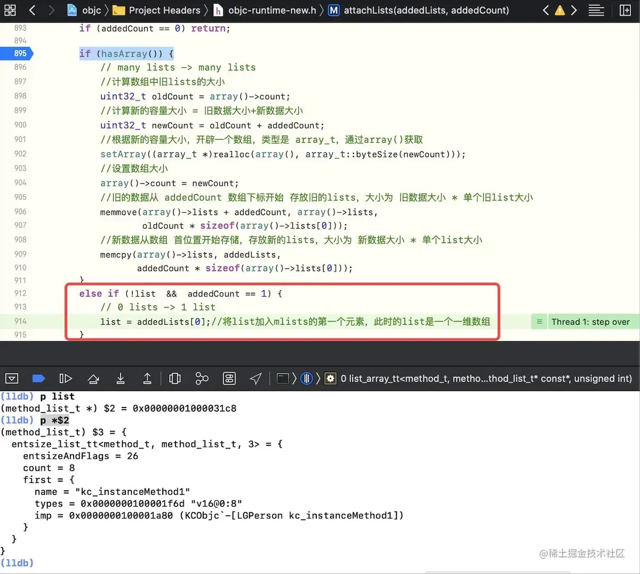Click the breakpoint marker on line 895
Viewport: 640px width, 574px height.
coord(17,53)
